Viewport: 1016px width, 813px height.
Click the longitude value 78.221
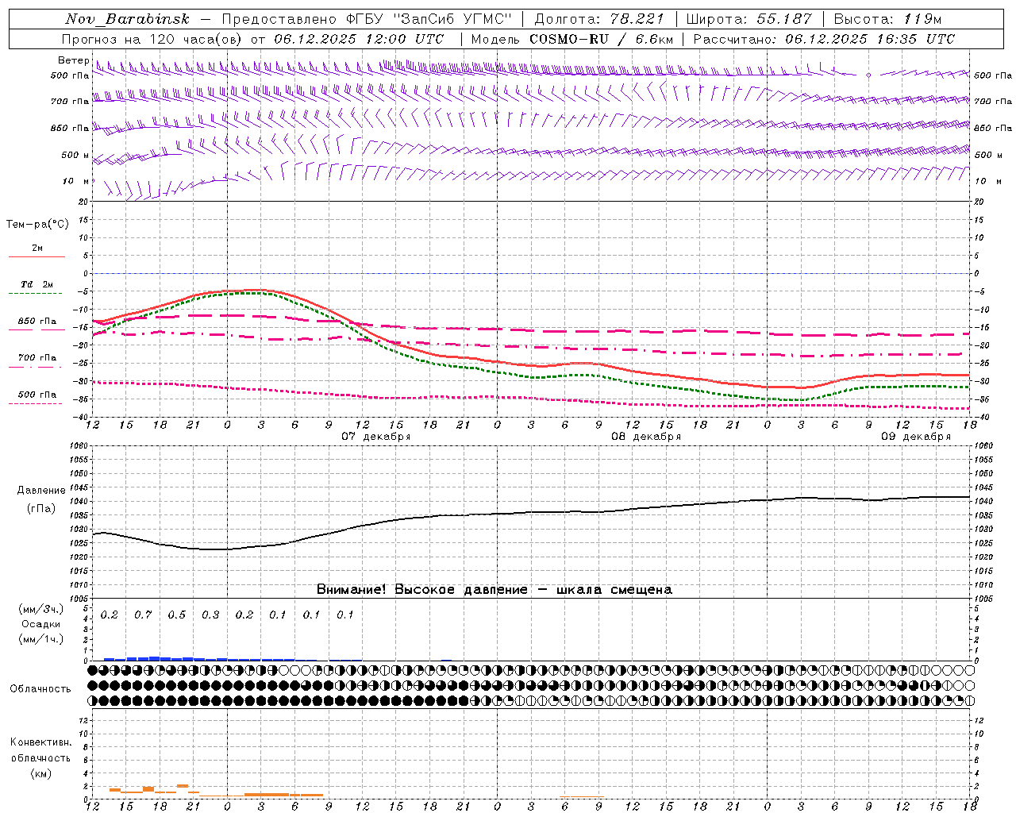click(x=637, y=19)
